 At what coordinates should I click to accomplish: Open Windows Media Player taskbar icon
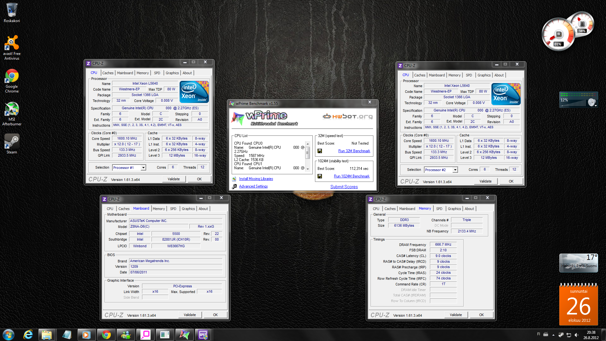[x=86, y=335]
